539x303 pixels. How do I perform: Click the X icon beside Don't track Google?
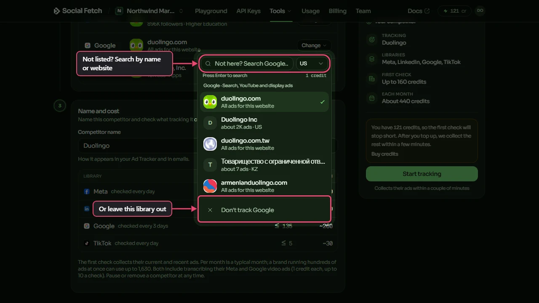point(210,210)
